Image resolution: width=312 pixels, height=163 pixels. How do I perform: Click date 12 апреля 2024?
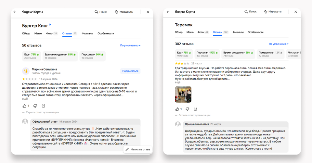coord(48,79)
